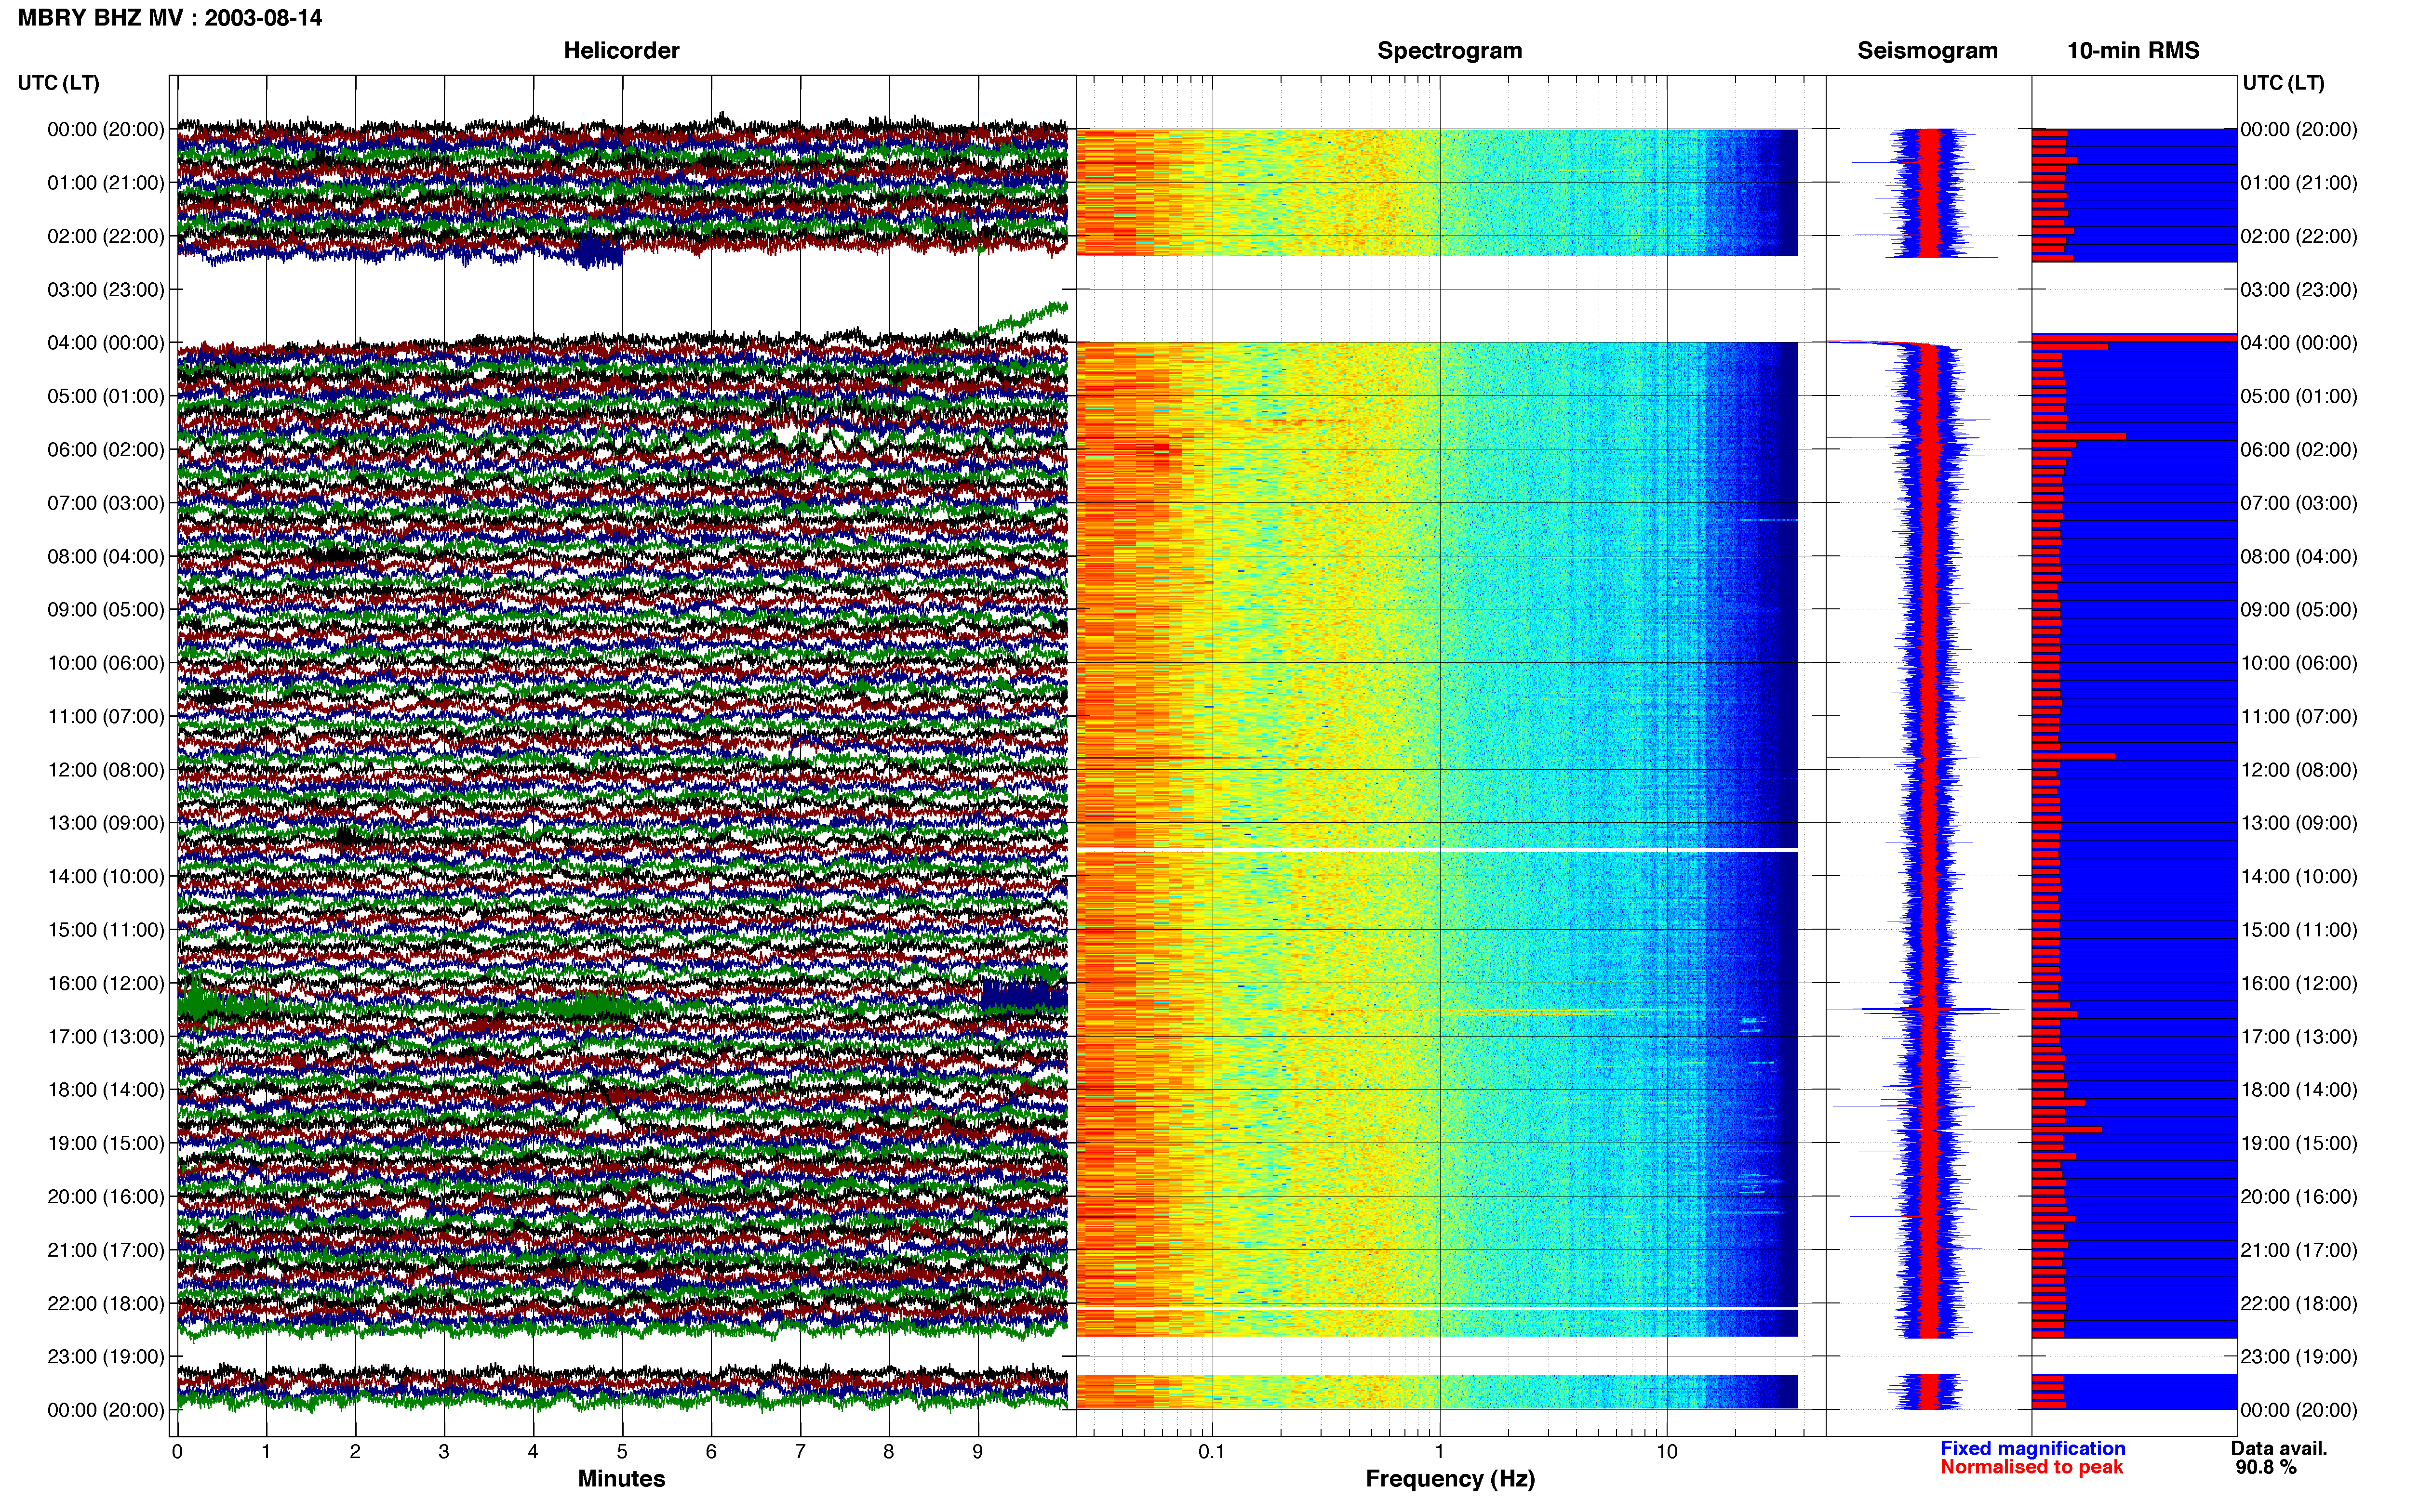
Task: Click RMS-side time label '12:00 (08:00)'
Action: [2299, 770]
